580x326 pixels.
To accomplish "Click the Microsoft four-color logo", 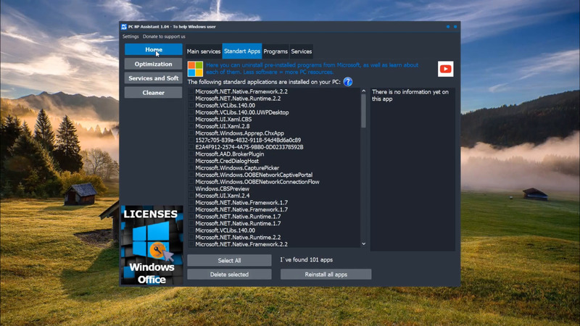I will point(195,69).
